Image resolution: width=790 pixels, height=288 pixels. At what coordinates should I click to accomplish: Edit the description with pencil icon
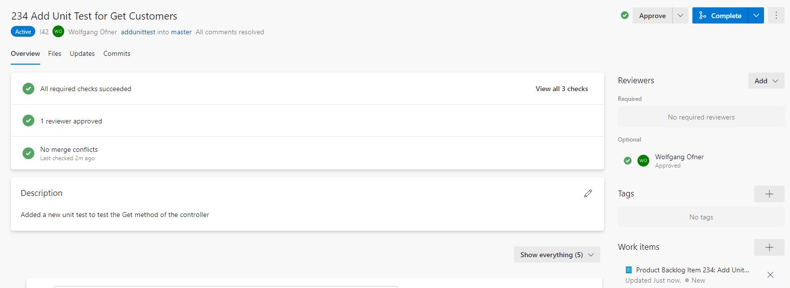pyautogui.click(x=588, y=193)
